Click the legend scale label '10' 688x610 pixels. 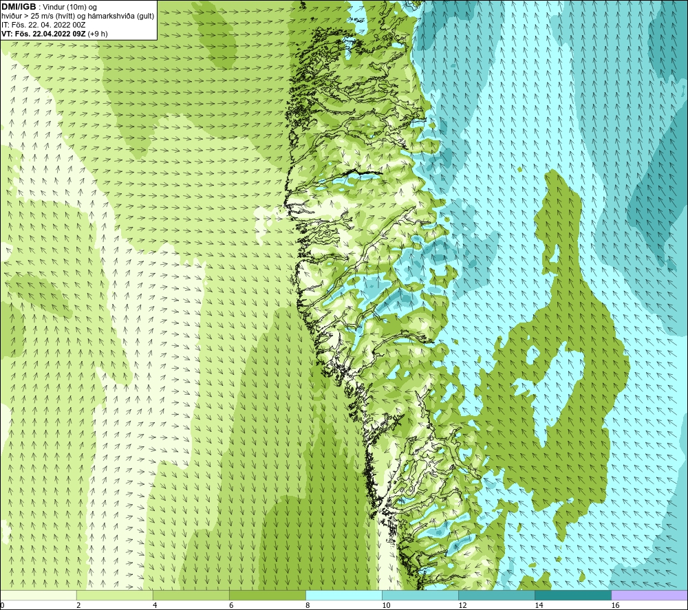386,606
